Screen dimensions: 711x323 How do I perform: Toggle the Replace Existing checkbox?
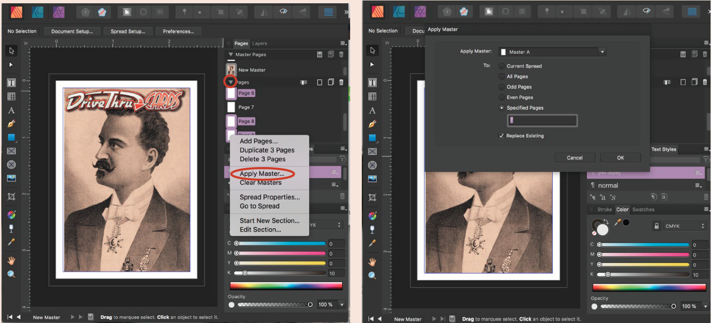point(502,136)
